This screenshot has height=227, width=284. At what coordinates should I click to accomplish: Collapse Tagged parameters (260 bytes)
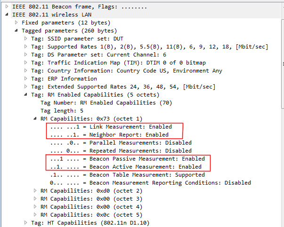click(x=16, y=31)
